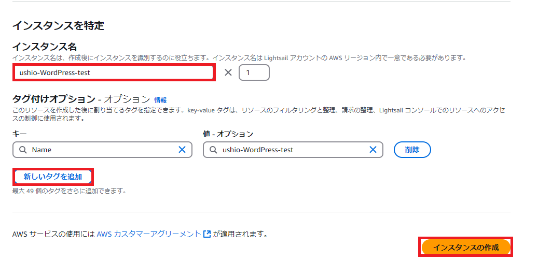Click the タグ付けオプション heading text
Screen dimensions: 538x276
tap(54, 99)
